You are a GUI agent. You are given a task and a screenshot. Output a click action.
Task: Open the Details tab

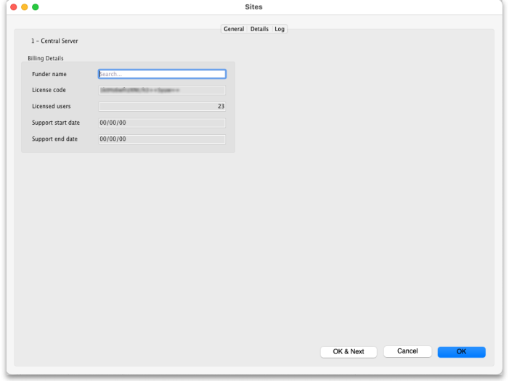pyautogui.click(x=259, y=29)
